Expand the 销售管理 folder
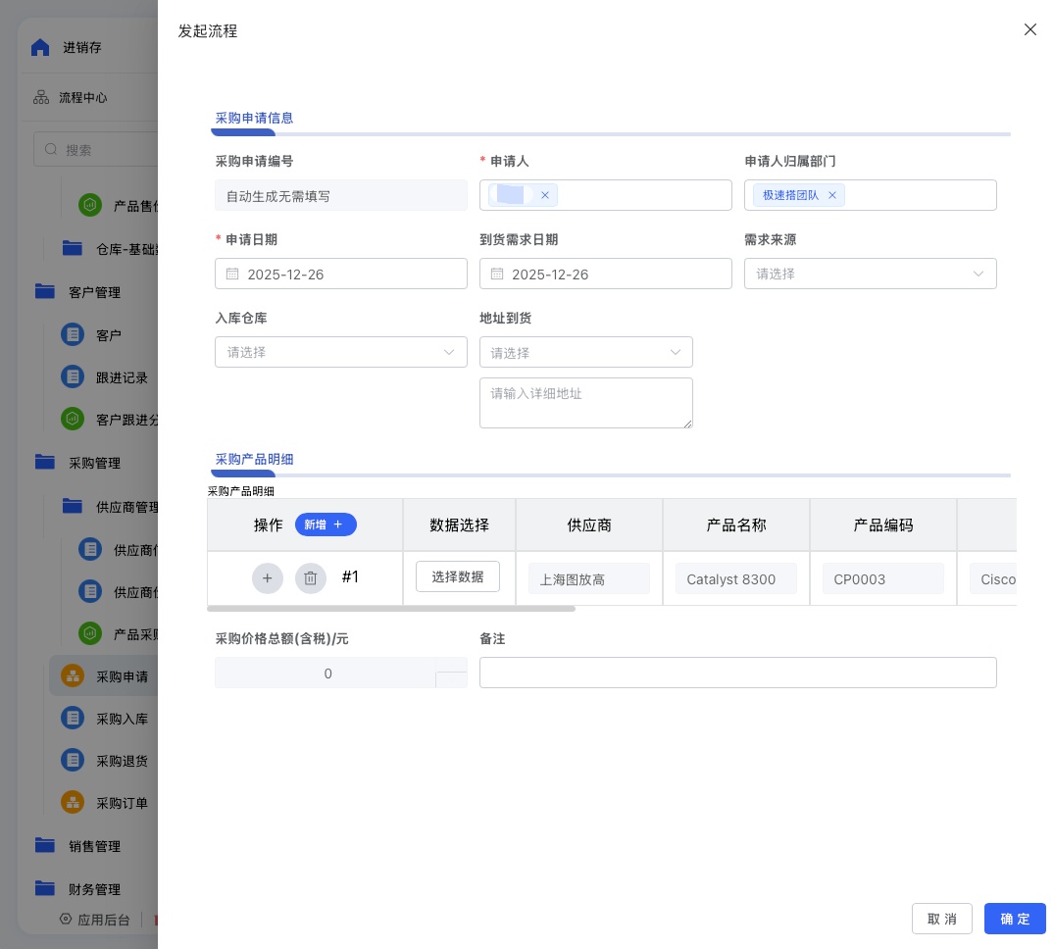1054x949 pixels. click(x=94, y=846)
